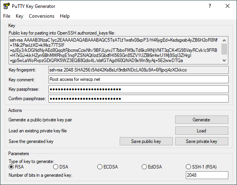Viewport: 237px width, 185px height.
Task: Open the Help menu
Action: (65, 16)
